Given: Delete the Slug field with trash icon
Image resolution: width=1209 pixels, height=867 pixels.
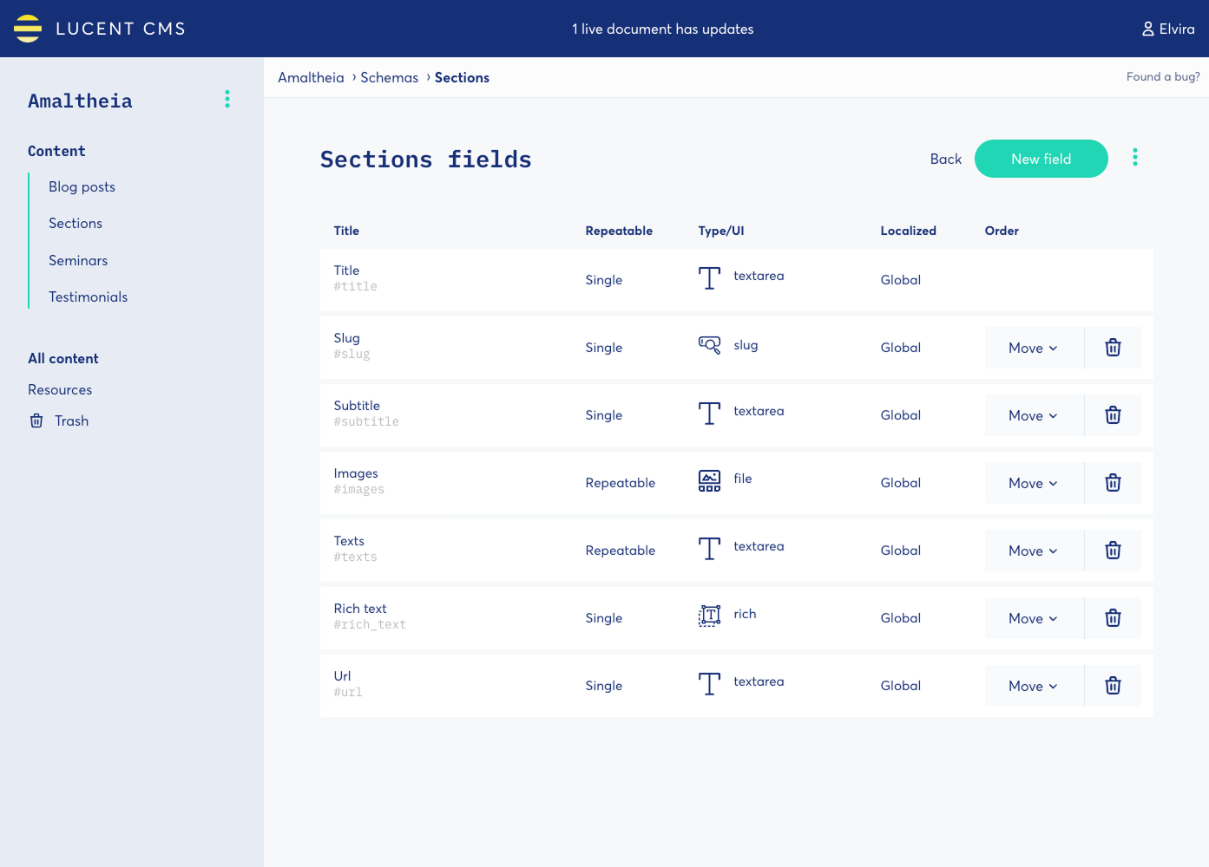Looking at the screenshot, I should (1113, 348).
